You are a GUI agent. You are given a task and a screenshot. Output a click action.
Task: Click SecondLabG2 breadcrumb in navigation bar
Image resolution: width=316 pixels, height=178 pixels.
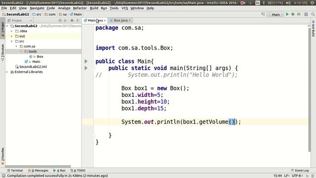pyautogui.click(x=16, y=14)
